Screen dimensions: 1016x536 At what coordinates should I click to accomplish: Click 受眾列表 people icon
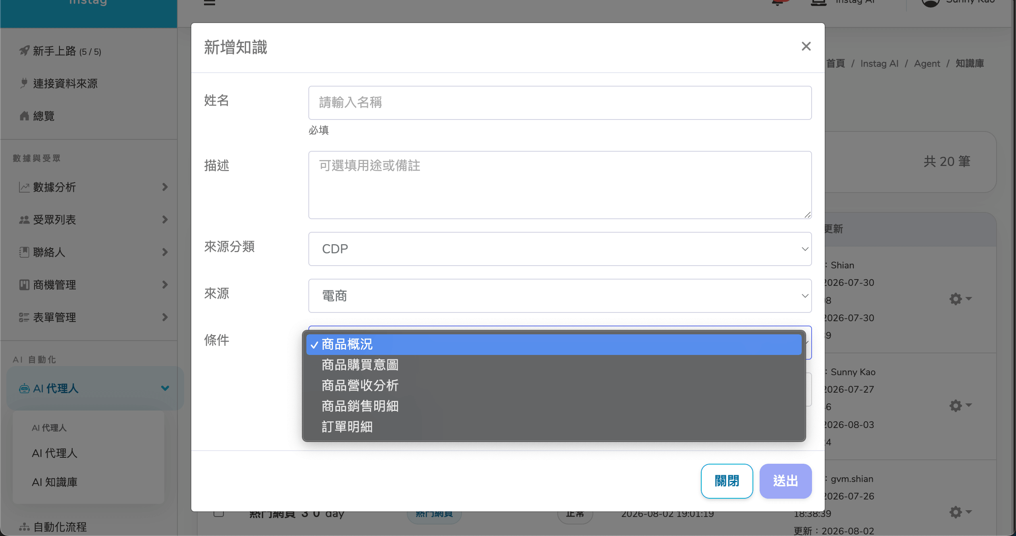[24, 220]
